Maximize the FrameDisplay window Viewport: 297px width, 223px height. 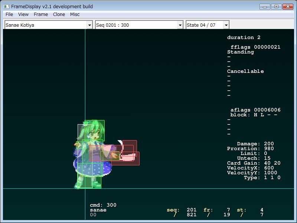[x=276, y=6]
